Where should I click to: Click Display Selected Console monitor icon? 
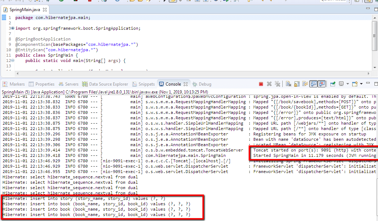pyautogui.click(x=342, y=84)
